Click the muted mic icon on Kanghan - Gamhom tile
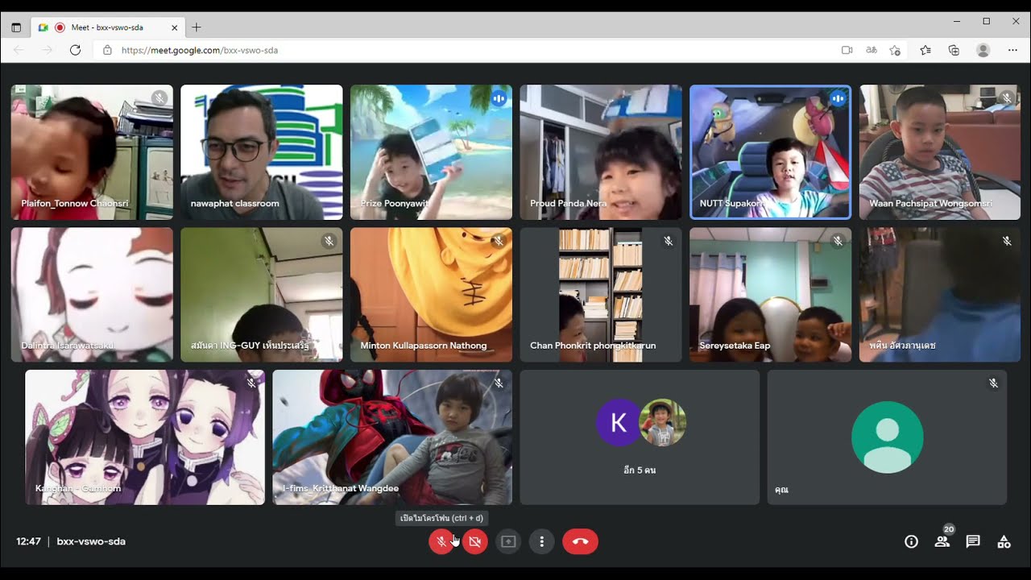 coord(251,383)
